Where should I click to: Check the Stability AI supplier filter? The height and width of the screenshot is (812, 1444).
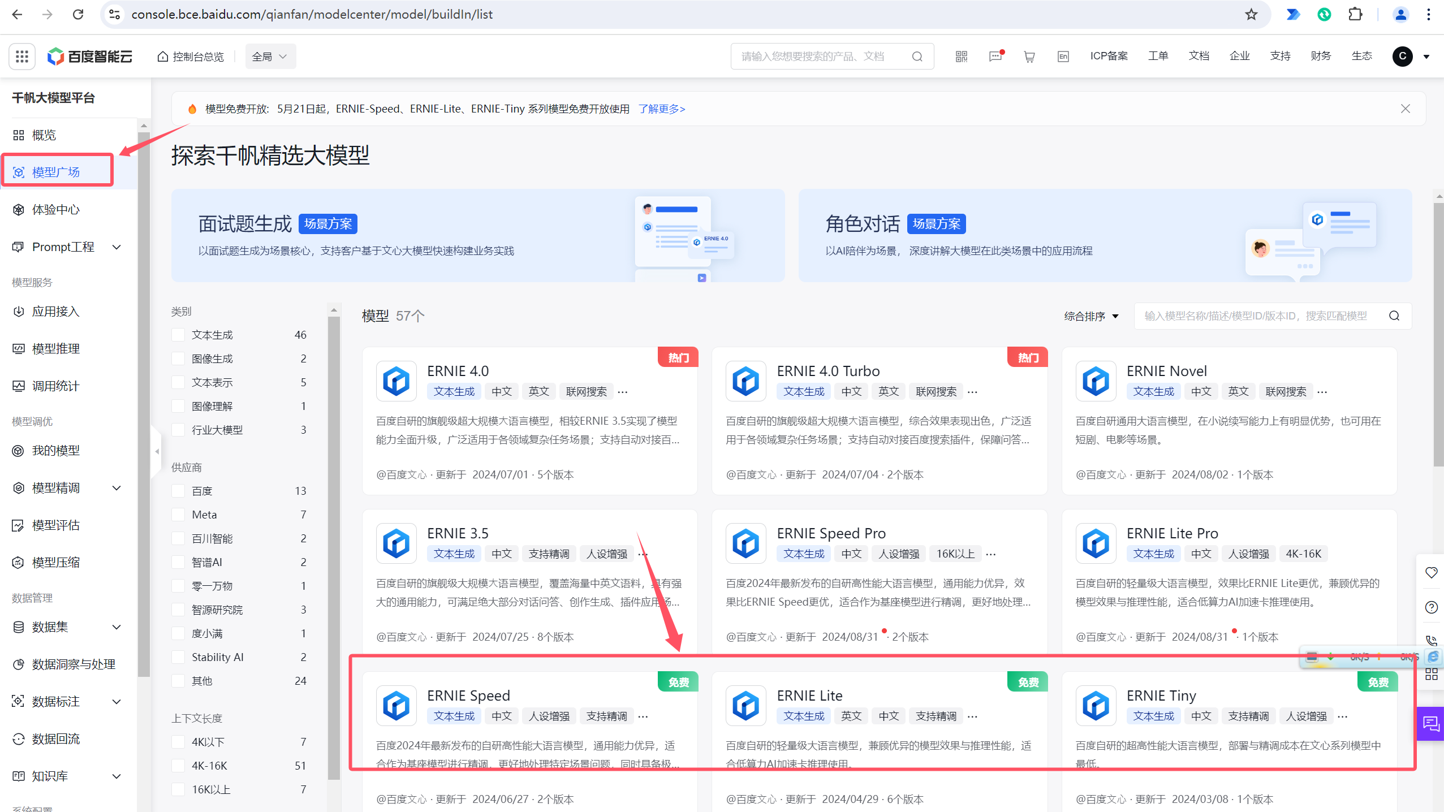tap(178, 657)
